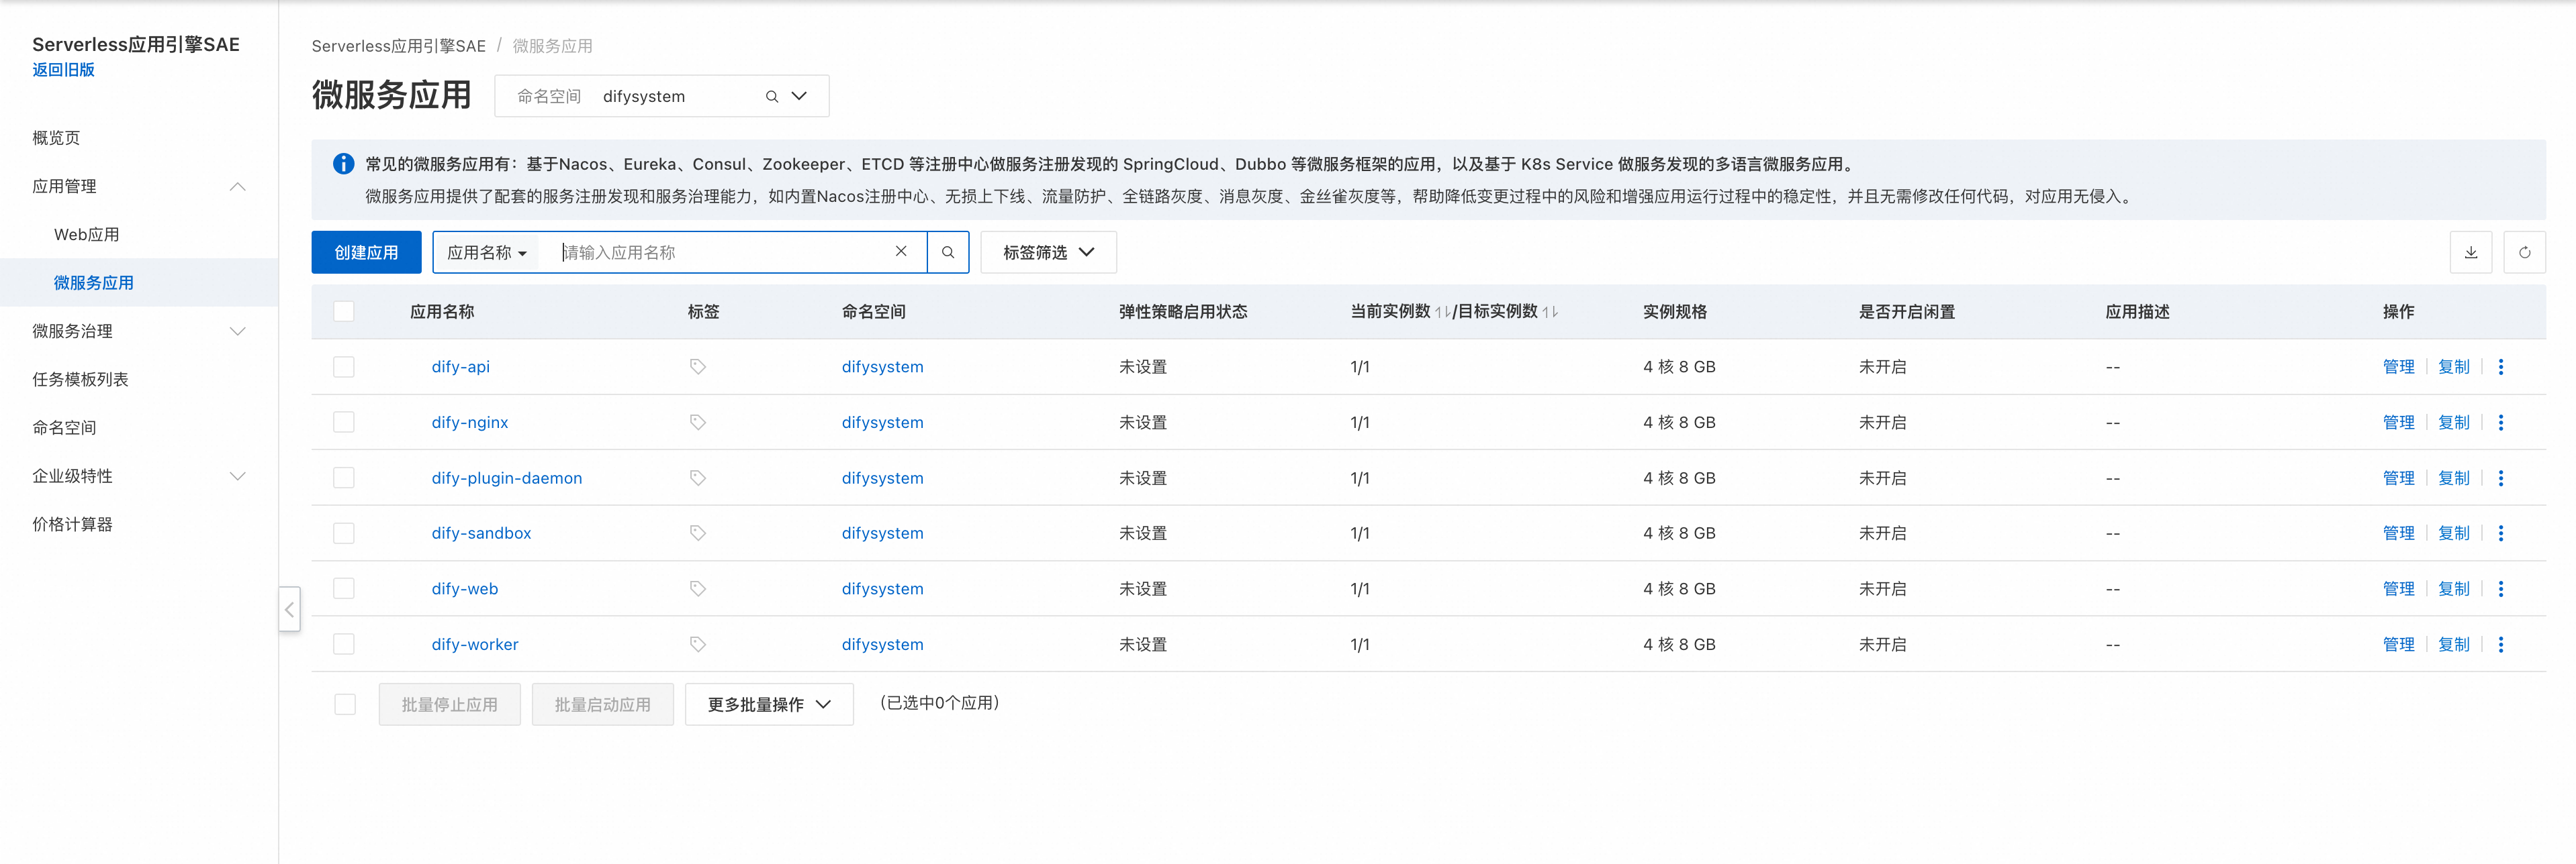The width and height of the screenshot is (2576, 864).
Task: Open more actions for dify-worker row
Action: [2500, 644]
